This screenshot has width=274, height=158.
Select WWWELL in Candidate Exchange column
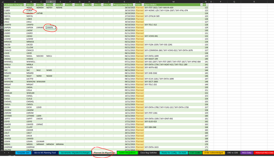click(x=15, y=62)
